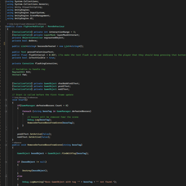
Task: Click the 'using UnityEngine;' line
Action: click(x=18, y=10)
